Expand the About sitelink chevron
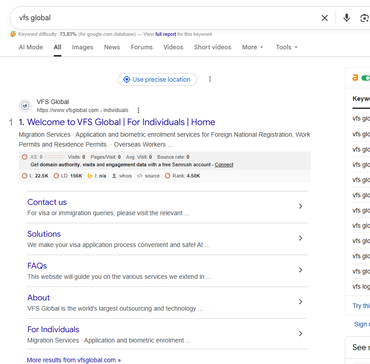 click(301, 302)
